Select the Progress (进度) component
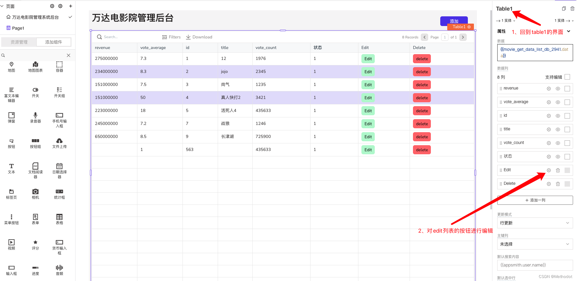 click(35, 270)
